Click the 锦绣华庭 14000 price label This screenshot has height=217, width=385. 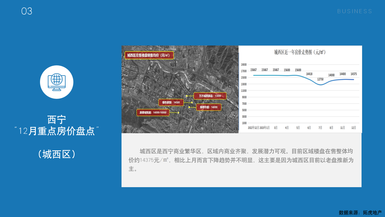[x=208, y=107]
